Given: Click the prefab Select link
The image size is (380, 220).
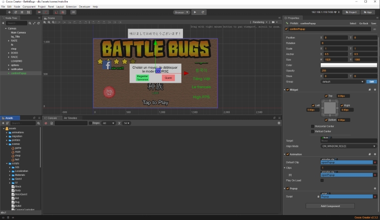Looking at the screenshot, I should [x=353, y=24].
